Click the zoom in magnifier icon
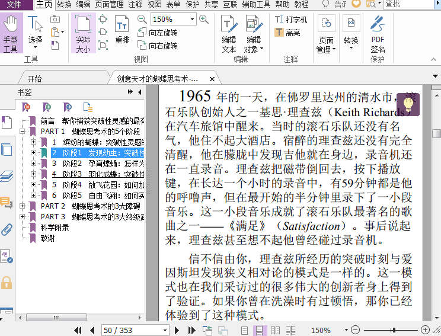 tap(204, 19)
